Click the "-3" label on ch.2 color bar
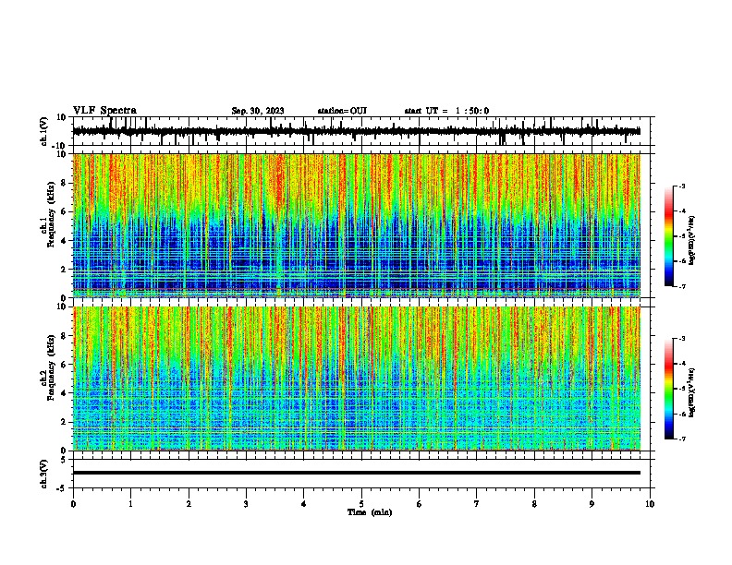Screen dimensions: 732x565 (682, 339)
